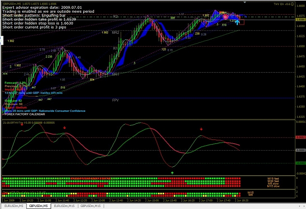The height and width of the screenshot is (209, 306).
Task: Click the red 0.0002 level tag in the Trix window
Action: pos(301,137)
